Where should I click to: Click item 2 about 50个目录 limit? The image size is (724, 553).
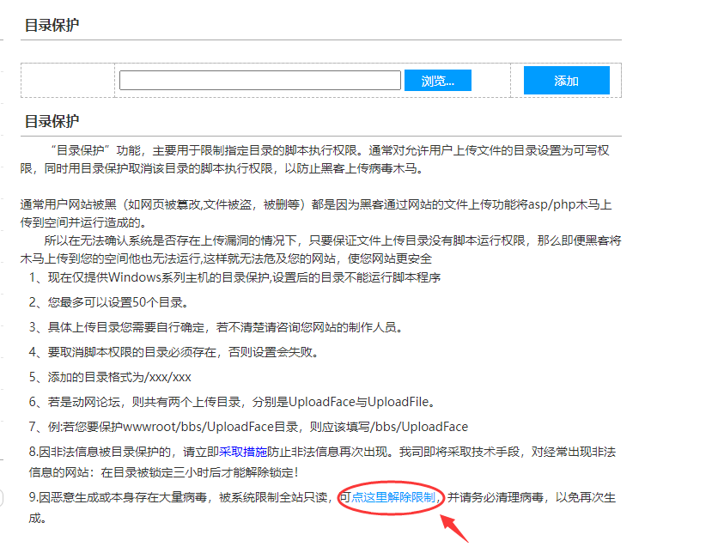click(x=107, y=302)
